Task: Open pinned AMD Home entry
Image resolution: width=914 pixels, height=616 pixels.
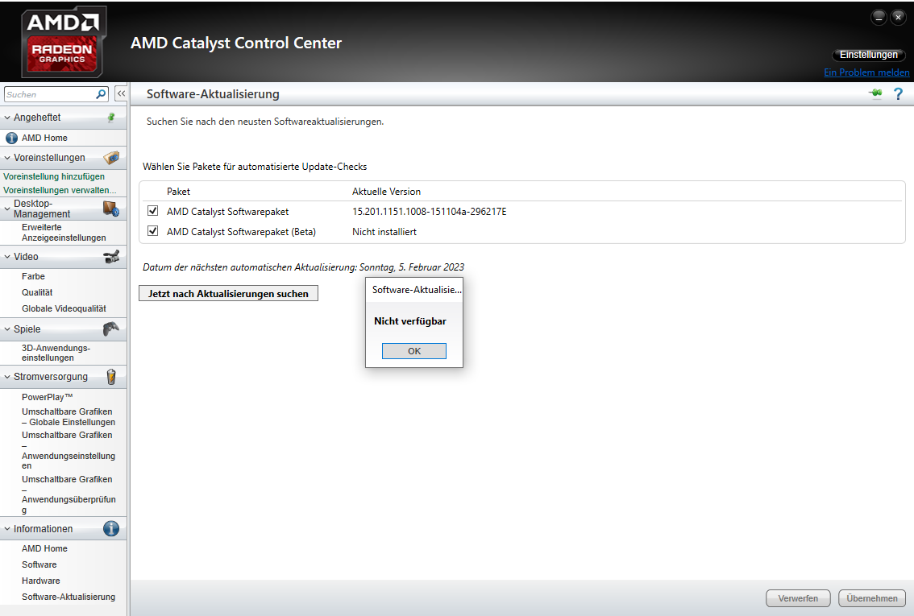Action: click(x=44, y=138)
